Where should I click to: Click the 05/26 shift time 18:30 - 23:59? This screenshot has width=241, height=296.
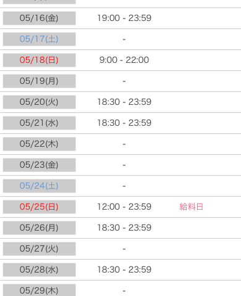[x=124, y=228]
